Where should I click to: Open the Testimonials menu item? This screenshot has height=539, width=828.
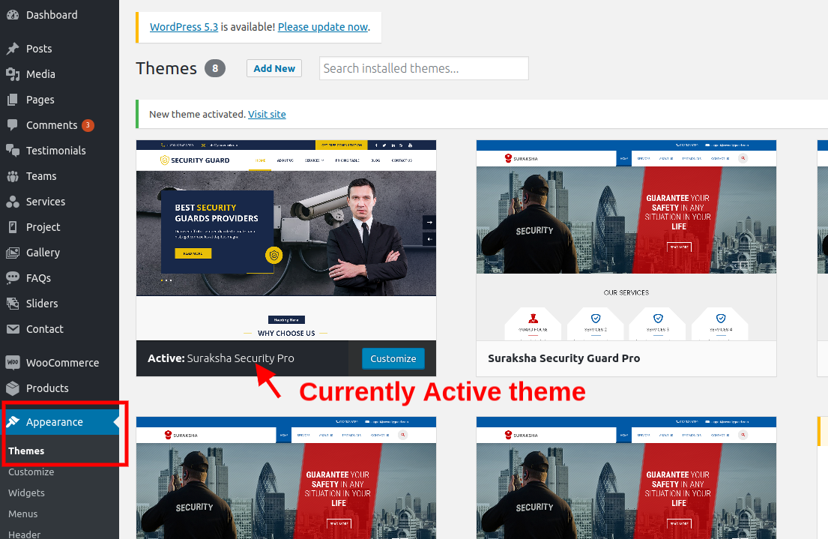coord(55,151)
